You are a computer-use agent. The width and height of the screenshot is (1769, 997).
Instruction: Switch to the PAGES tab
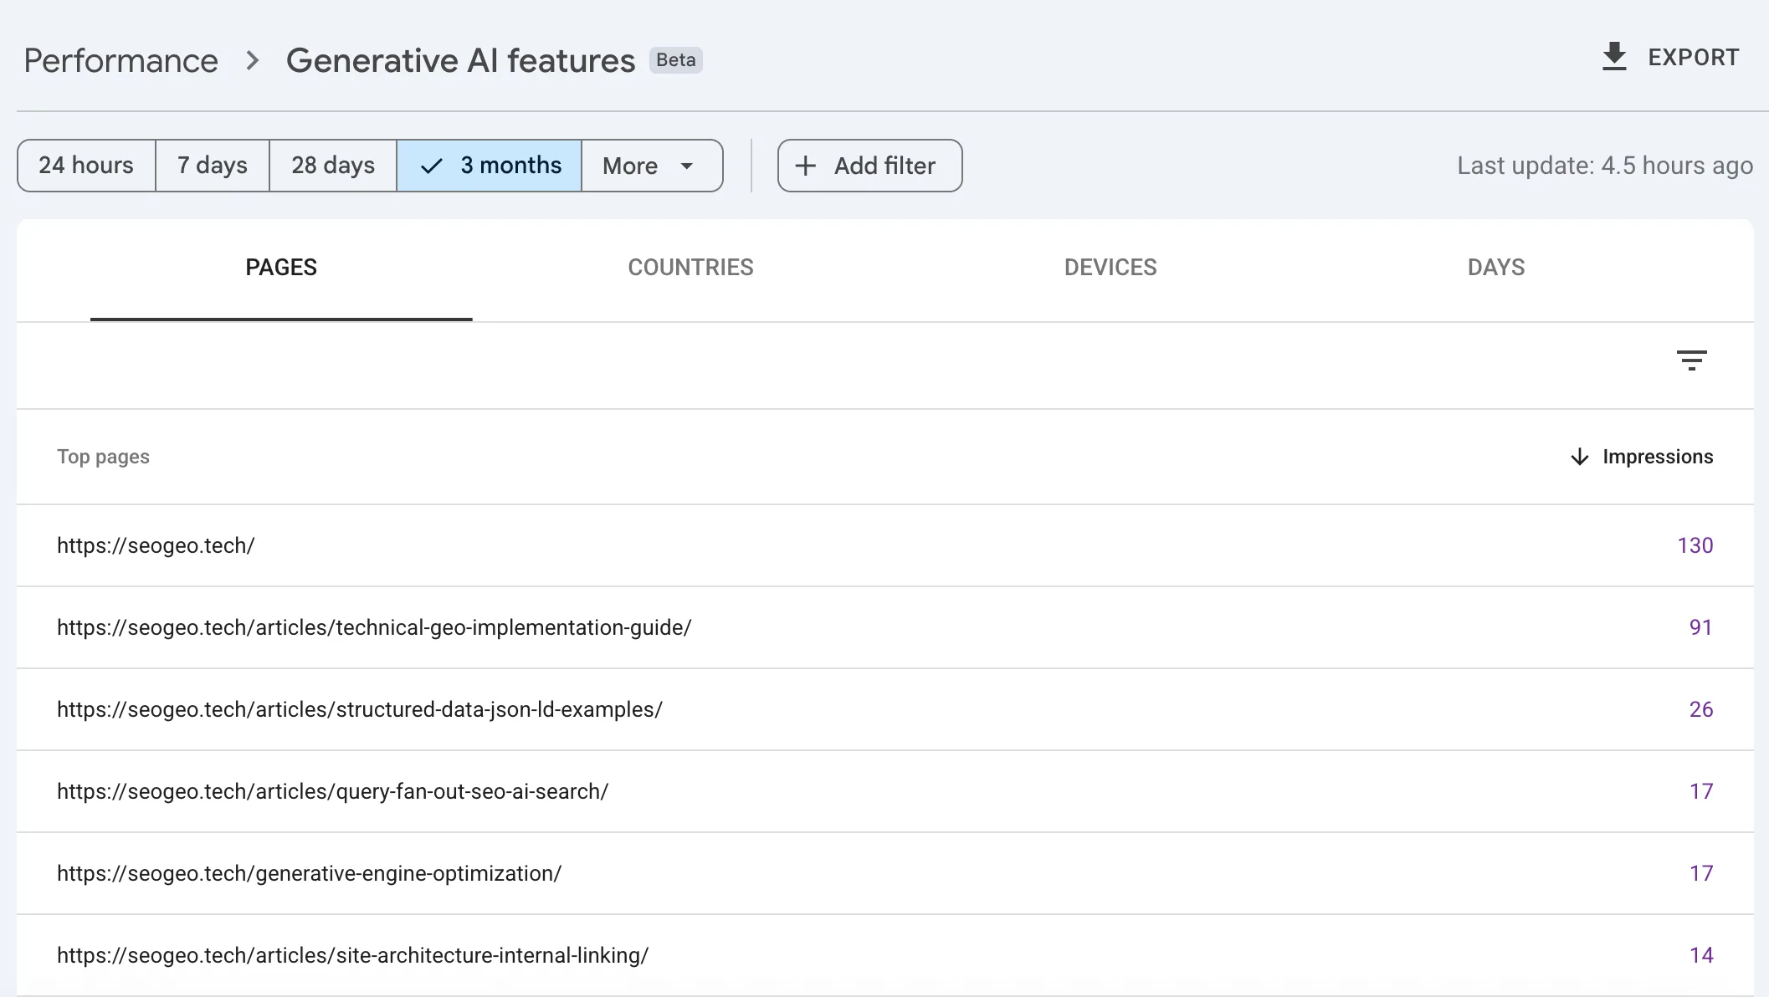(281, 268)
